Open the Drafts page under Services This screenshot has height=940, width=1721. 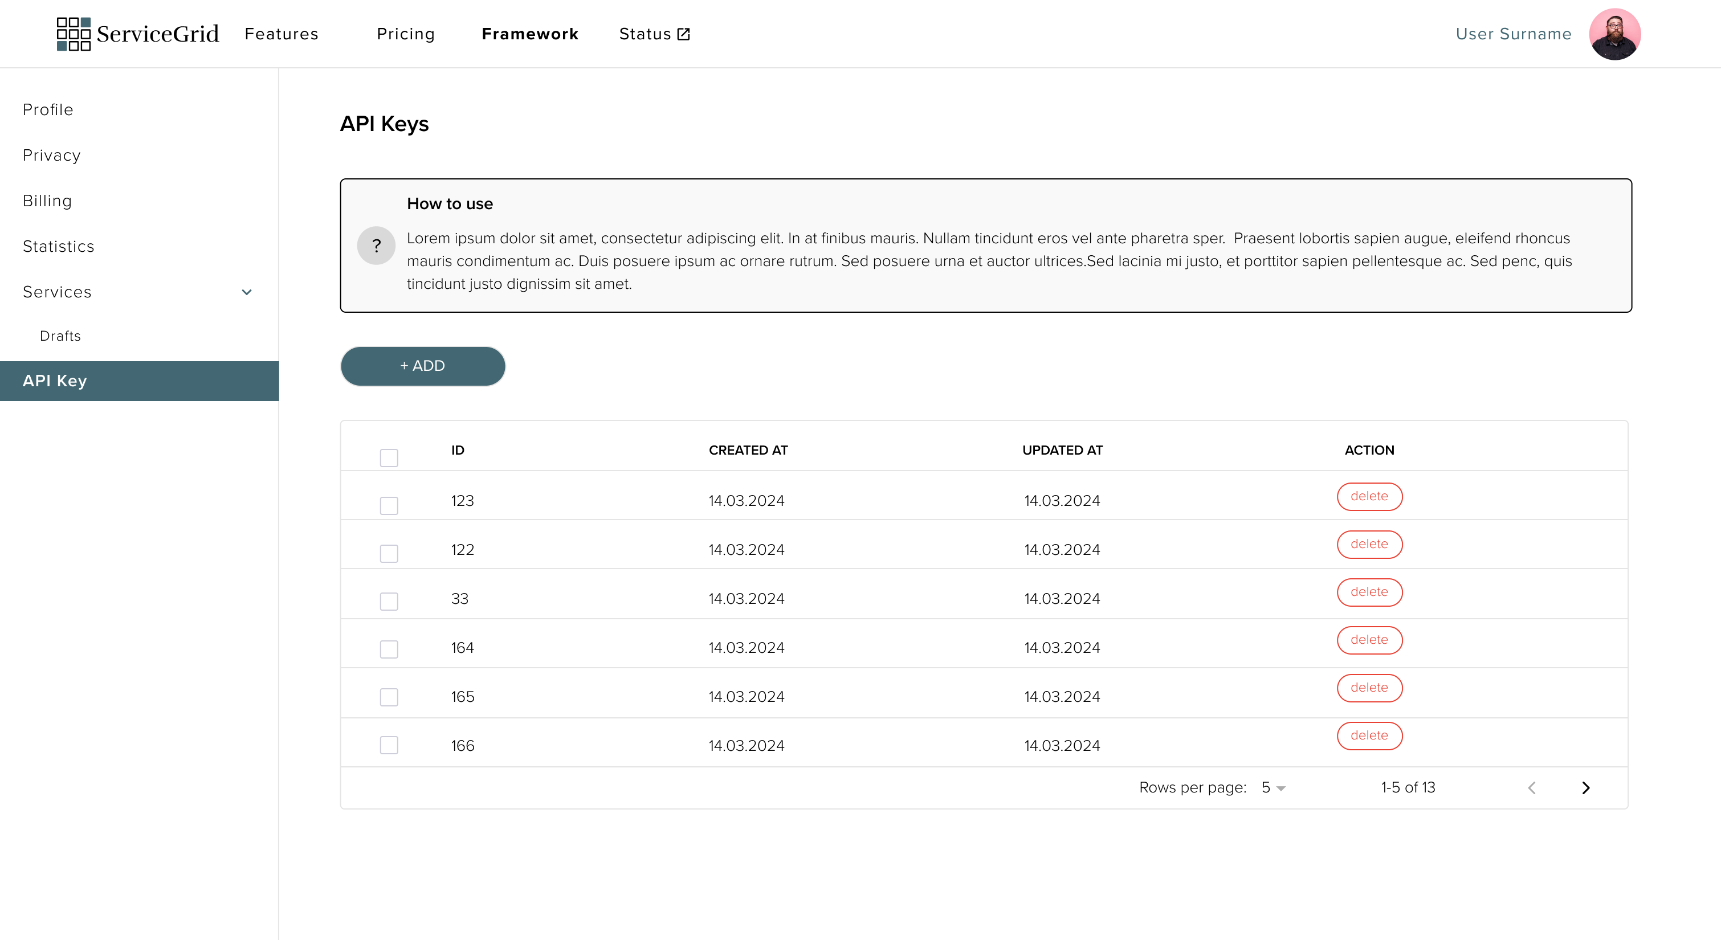pos(59,336)
